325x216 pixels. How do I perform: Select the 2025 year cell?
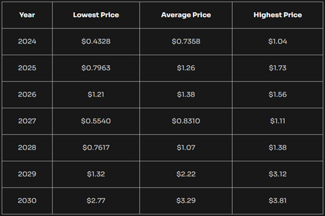[x=27, y=68]
